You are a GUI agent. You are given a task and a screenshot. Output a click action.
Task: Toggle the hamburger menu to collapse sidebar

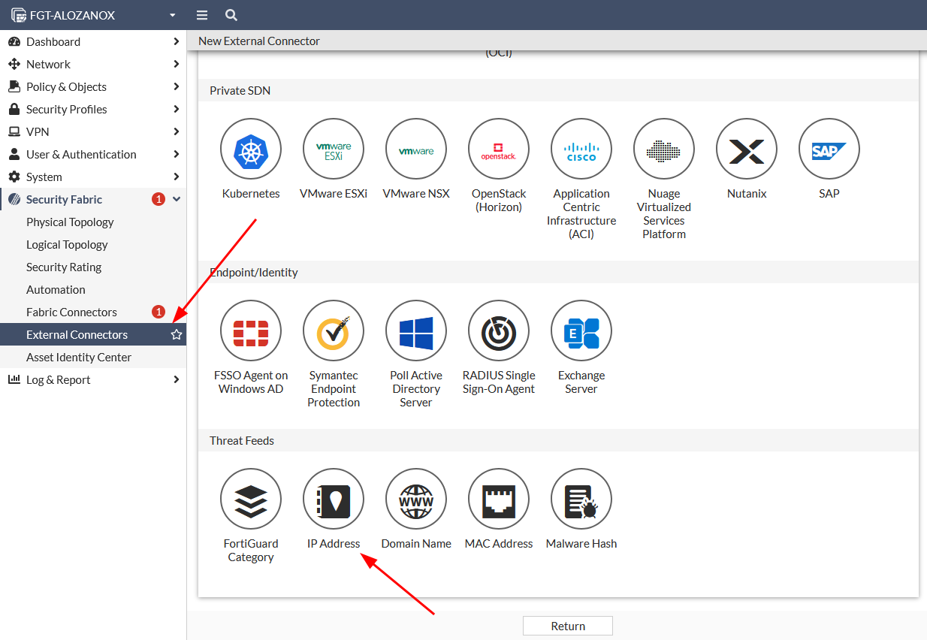pyautogui.click(x=201, y=15)
